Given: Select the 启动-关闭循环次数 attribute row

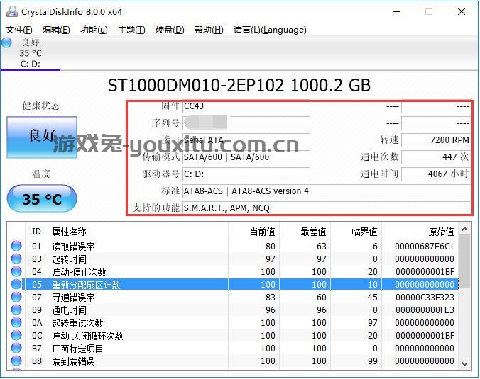Looking at the screenshot, I should [x=234, y=336].
